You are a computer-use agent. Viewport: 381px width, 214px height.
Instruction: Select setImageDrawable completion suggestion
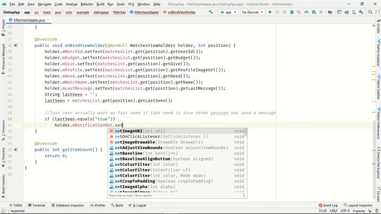click(177, 142)
